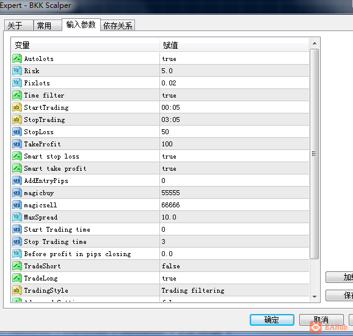Click the 加载 button on right side
Screen dimensions: 353x336
pyautogui.click(x=340, y=277)
